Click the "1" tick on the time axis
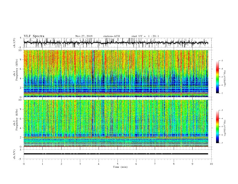The image size is (238, 184). coord(42,164)
